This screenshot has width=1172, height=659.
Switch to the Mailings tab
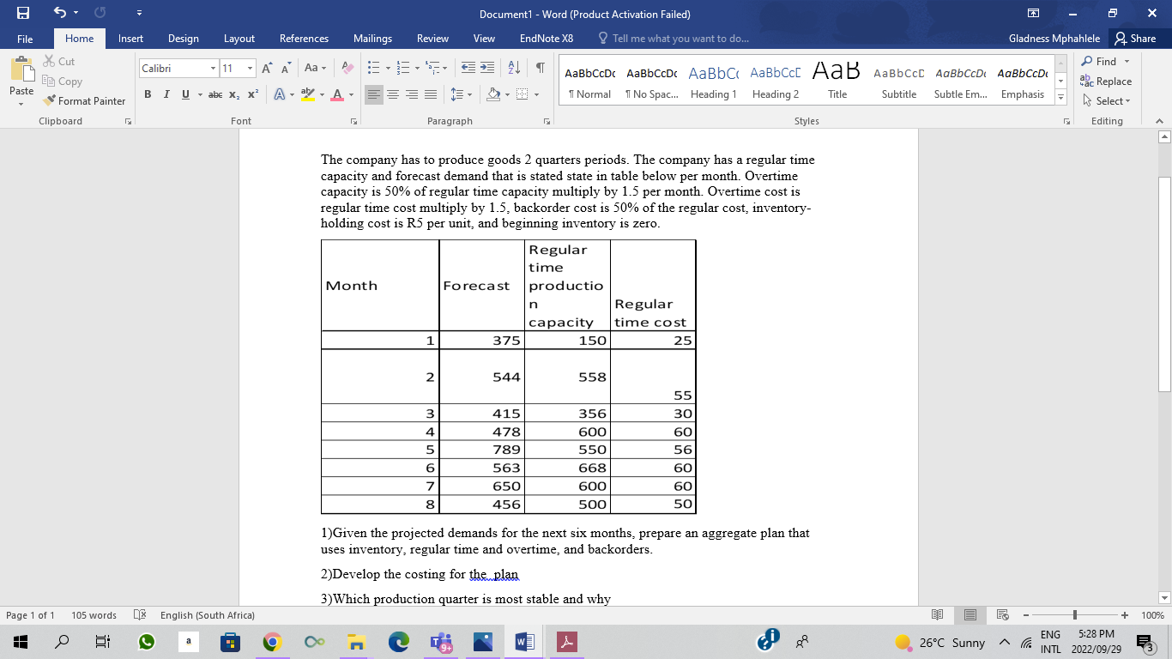(x=372, y=39)
